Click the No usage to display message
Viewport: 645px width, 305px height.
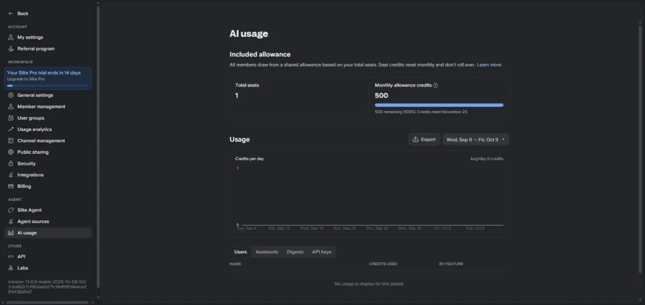coord(369,284)
